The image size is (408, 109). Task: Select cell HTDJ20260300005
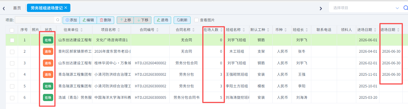coord(150,98)
